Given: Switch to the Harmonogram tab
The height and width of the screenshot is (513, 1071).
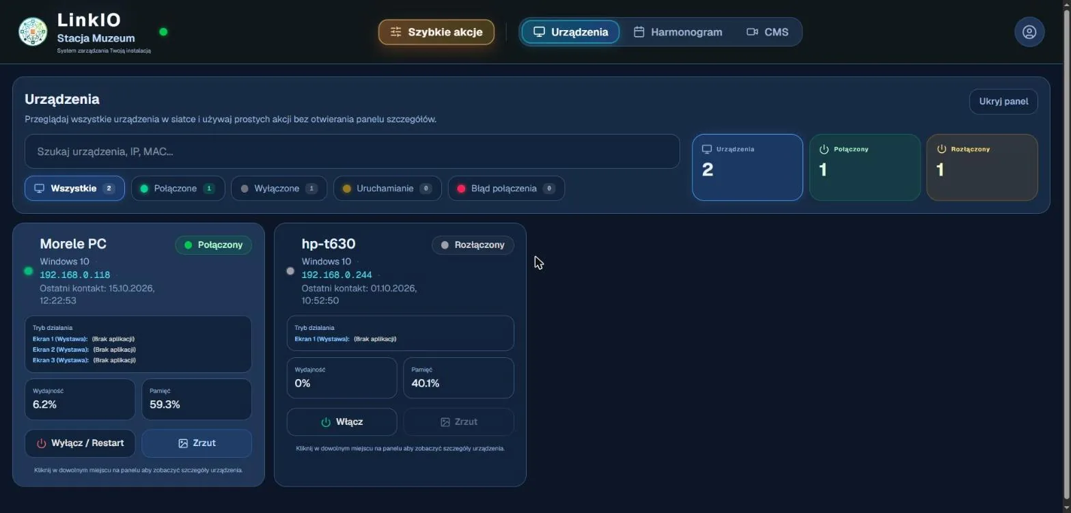Looking at the screenshot, I should (x=678, y=32).
